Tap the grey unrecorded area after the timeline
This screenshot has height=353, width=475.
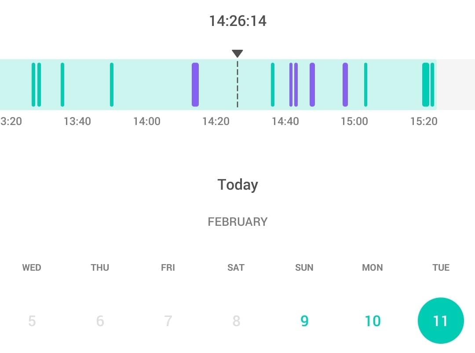(x=456, y=85)
